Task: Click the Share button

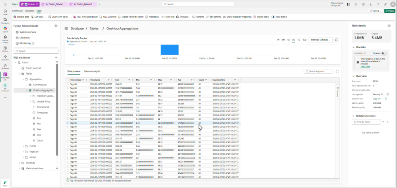Action: pos(389,11)
